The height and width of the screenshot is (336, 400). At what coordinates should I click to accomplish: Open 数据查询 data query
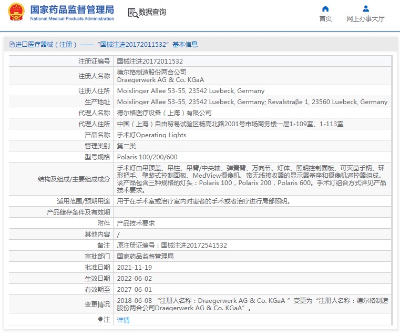(152, 12)
